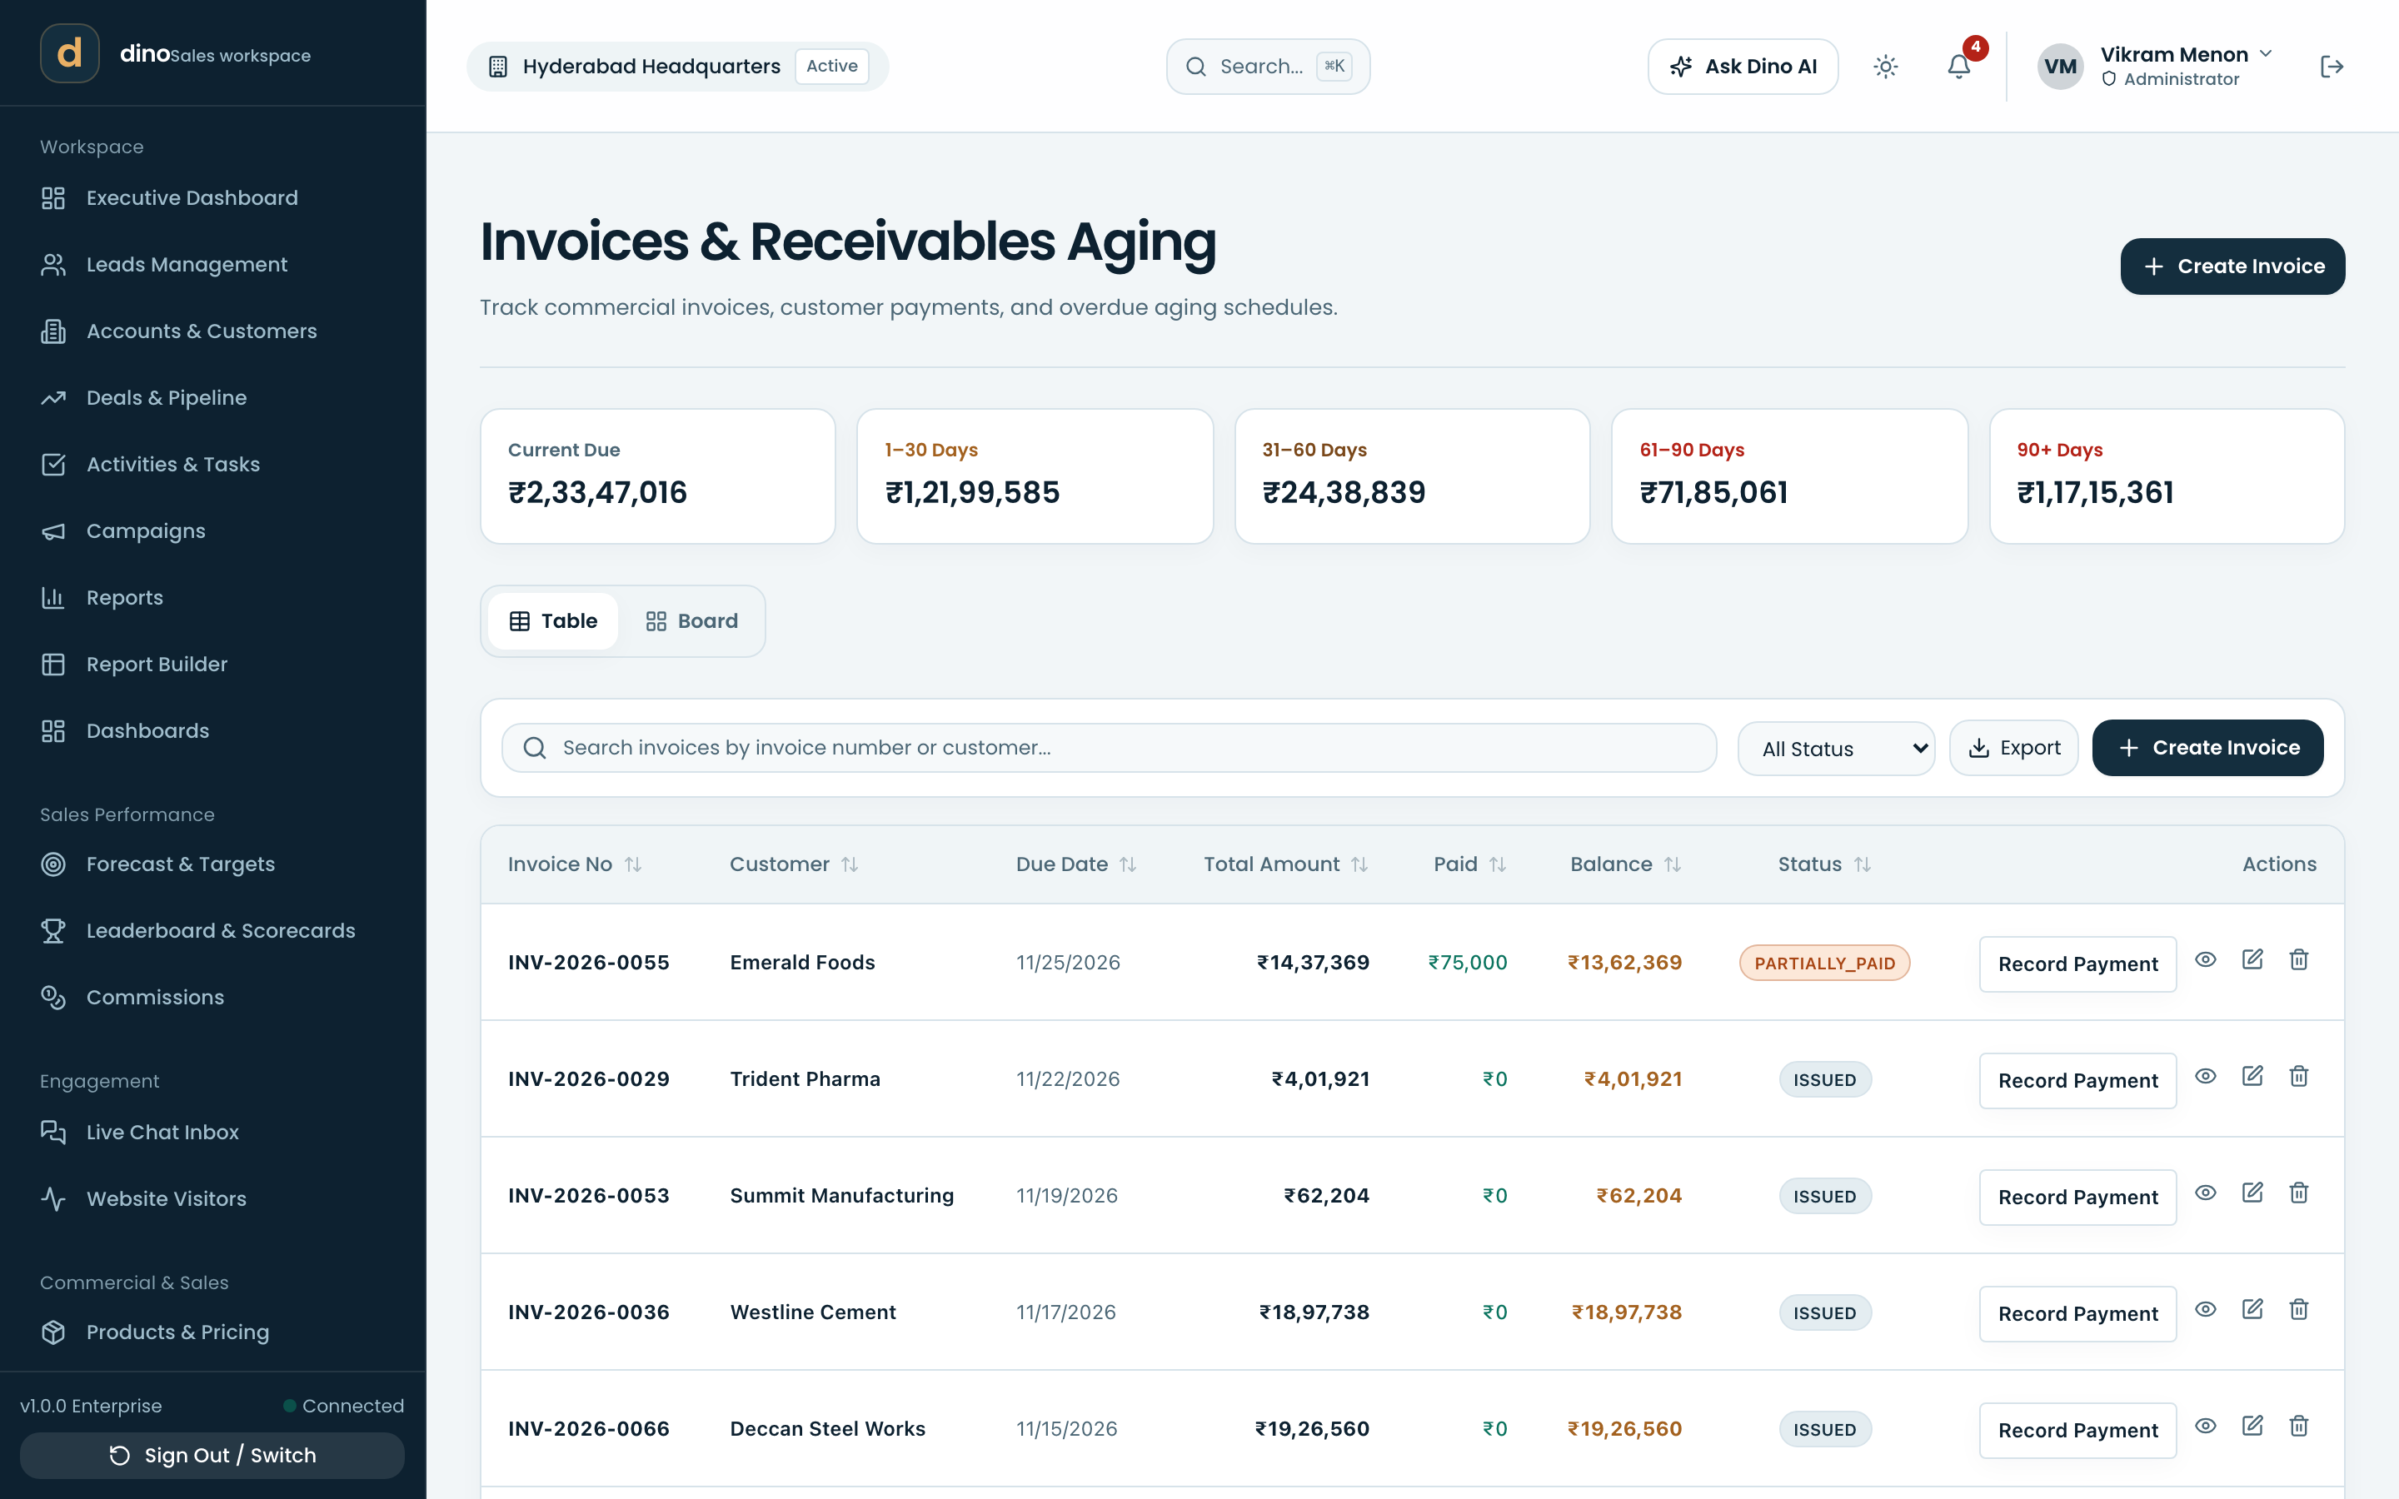This screenshot has height=1499, width=2399.
Task: Go to Campaigns
Action: (x=213, y=531)
